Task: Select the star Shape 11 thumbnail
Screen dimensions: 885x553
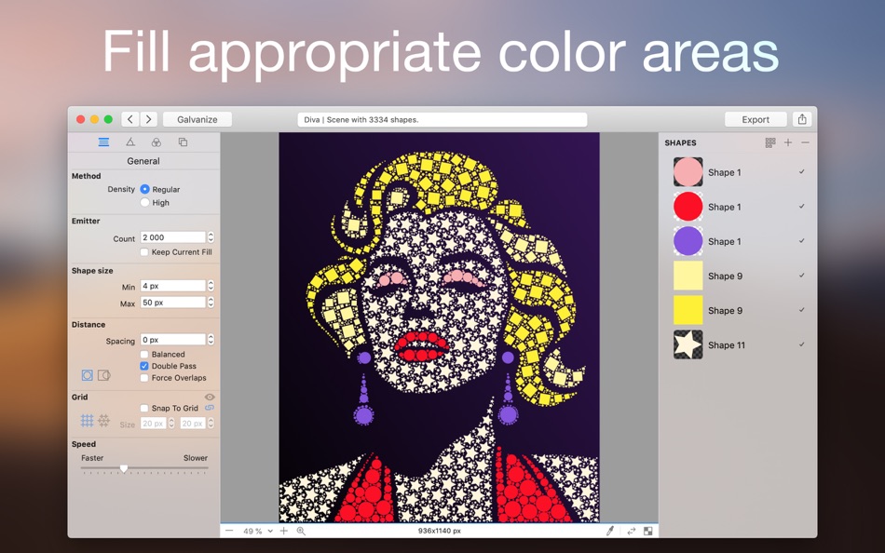Action: (688, 344)
